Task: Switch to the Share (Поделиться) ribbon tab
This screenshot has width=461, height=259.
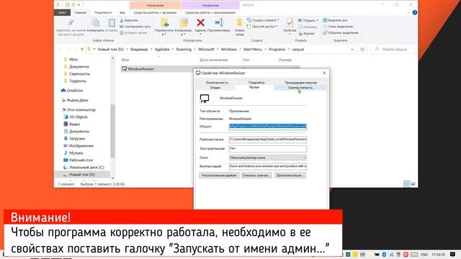Action: pos(103,13)
